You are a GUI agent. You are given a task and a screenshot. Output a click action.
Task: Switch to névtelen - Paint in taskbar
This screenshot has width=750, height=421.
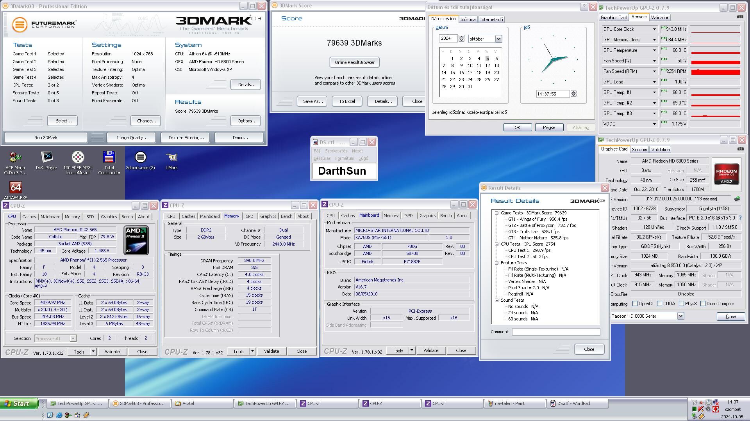point(515,403)
